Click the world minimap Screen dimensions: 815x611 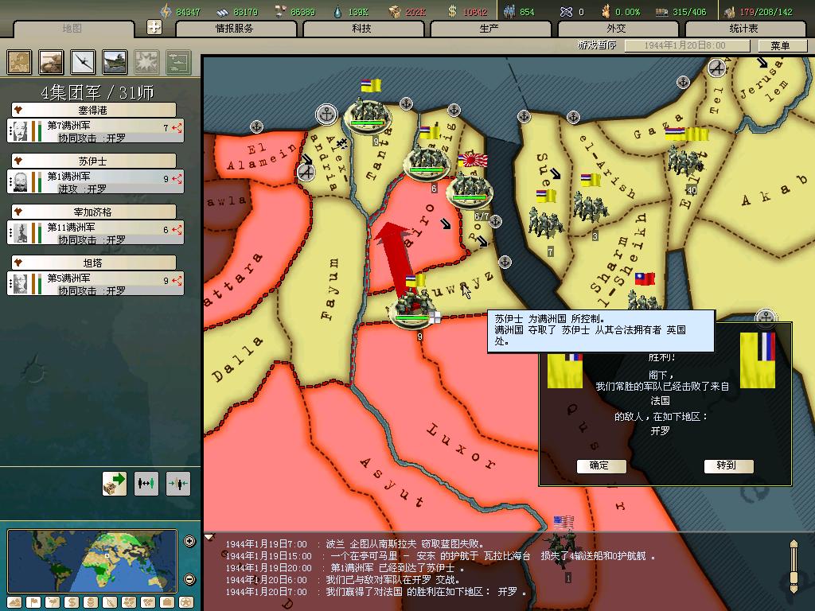(92, 561)
